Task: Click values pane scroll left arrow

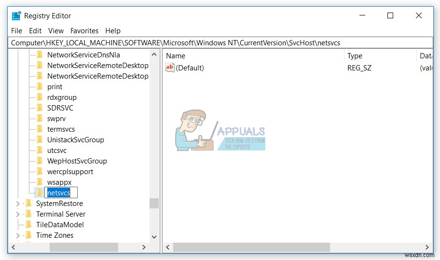Action: (168, 247)
